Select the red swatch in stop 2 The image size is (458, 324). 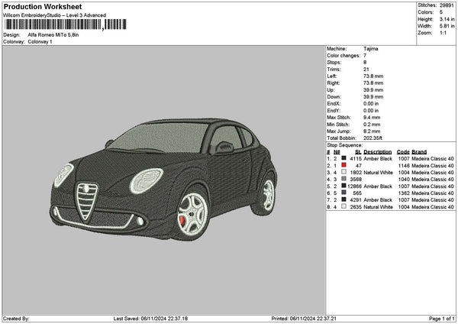point(344,165)
